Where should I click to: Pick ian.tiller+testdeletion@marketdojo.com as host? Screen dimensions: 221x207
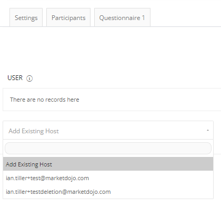[108, 192]
